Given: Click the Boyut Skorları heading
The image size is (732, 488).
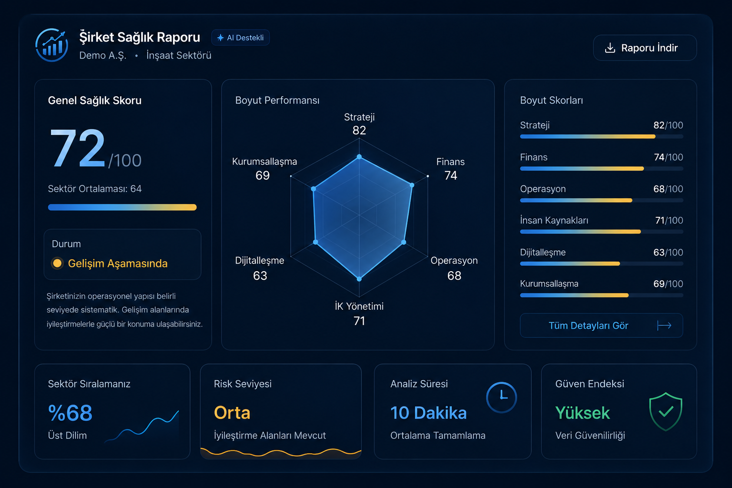Looking at the screenshot, I should pyautogui.click(x=551, y=101).
